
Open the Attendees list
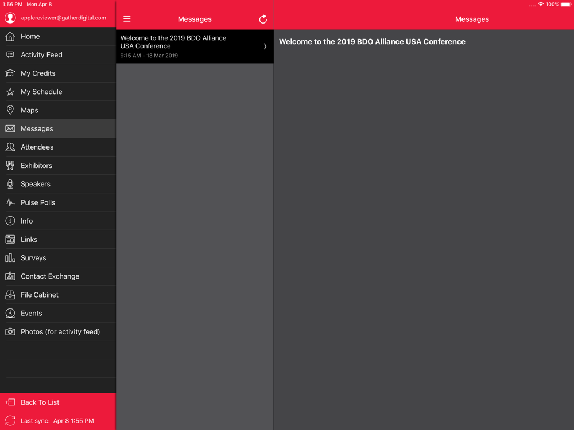[x=58, y=147]
